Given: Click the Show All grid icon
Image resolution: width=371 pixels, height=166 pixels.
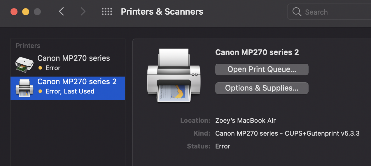Looking at the screenshot, I should (x=107, y=12).
